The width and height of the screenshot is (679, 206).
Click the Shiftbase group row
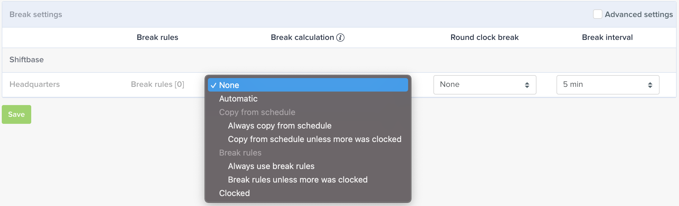pos(339,60)
